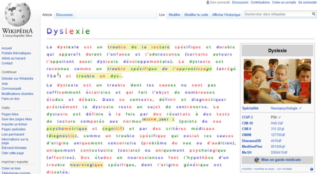Image resolution: width=317 pixels, height=174 pixels.
Task: Open the Afficher l'historique tab
Action: click(x=226, y=15)
